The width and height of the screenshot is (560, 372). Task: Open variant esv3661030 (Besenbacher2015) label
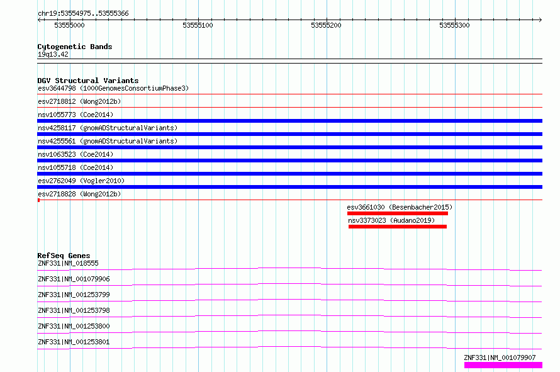click(x=400, y=207)
